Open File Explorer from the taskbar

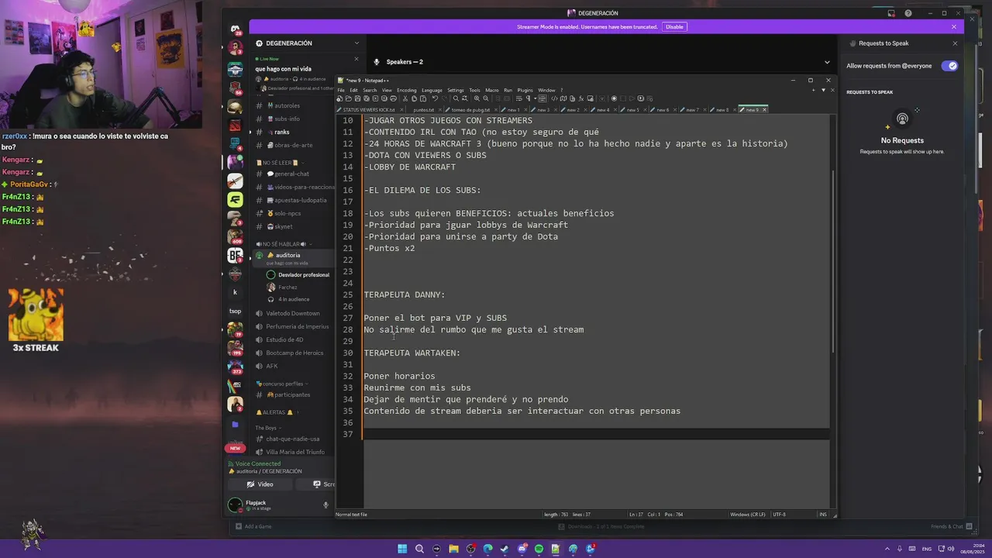tap(453, 549)
